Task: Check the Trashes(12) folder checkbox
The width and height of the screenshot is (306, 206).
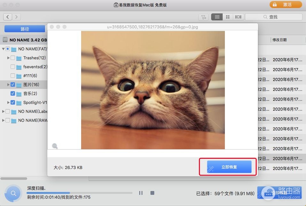Action: pyautogui.click(x=13, y=58)
